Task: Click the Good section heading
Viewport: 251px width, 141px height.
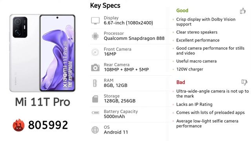Action: (182, 11)
